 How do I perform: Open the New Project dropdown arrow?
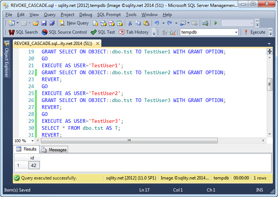[18, 23]
